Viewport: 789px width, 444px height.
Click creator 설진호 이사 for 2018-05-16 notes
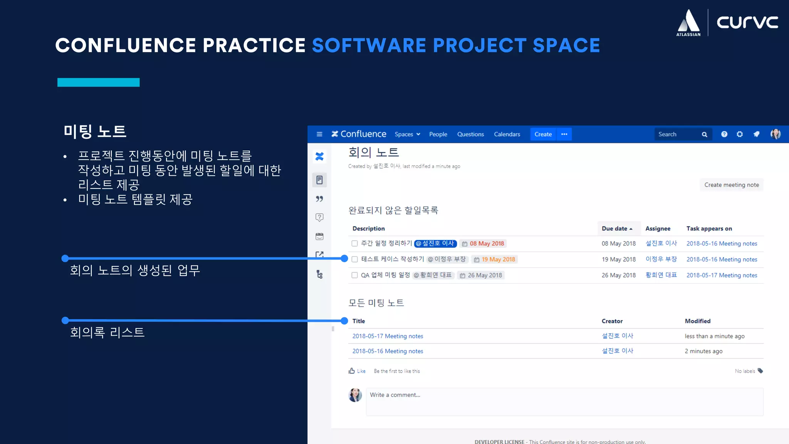coord(618,351)
